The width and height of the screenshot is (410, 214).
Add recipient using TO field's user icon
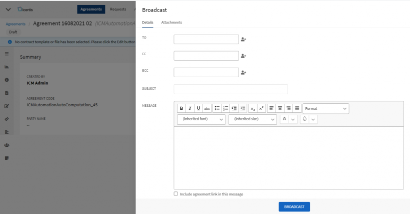point(243,39)
